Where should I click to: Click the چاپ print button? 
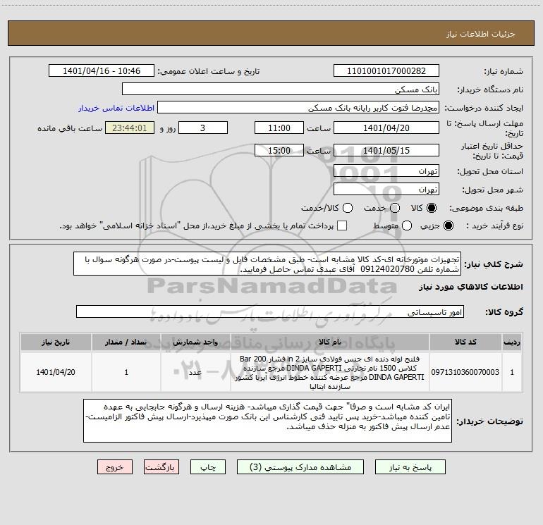[208, 467]
